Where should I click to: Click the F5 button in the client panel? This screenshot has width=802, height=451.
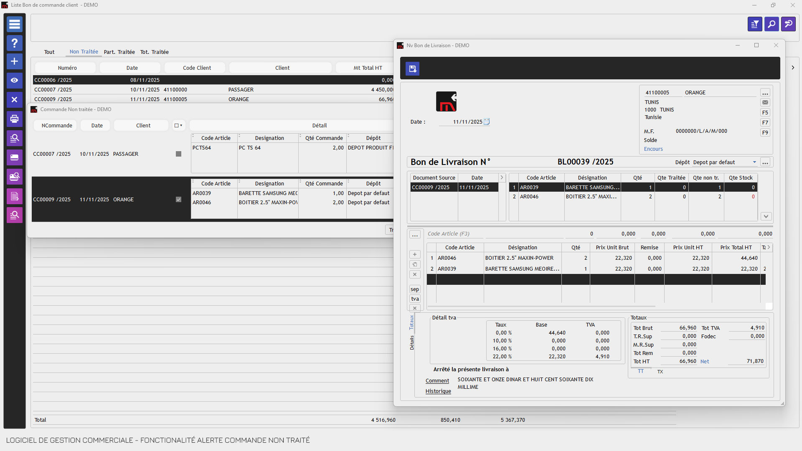765,113
